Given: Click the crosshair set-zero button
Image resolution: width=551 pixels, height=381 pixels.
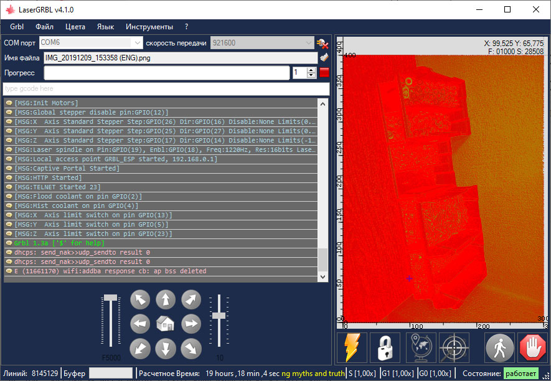Looking at the screenshot, I should click(x=454, y=347).
